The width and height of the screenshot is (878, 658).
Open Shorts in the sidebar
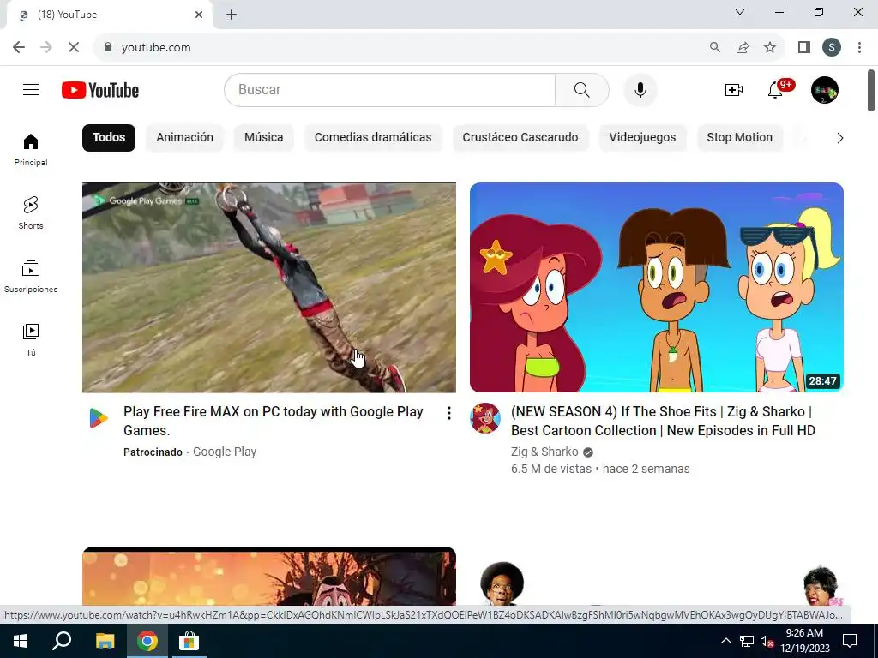(31, 213)
